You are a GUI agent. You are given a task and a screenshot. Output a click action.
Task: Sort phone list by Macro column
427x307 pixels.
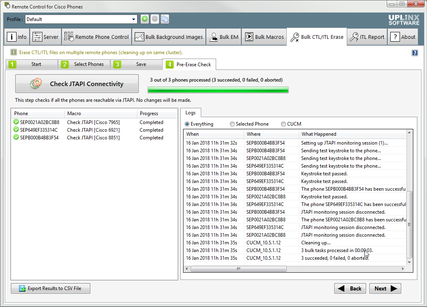click(x=101, y=114)
